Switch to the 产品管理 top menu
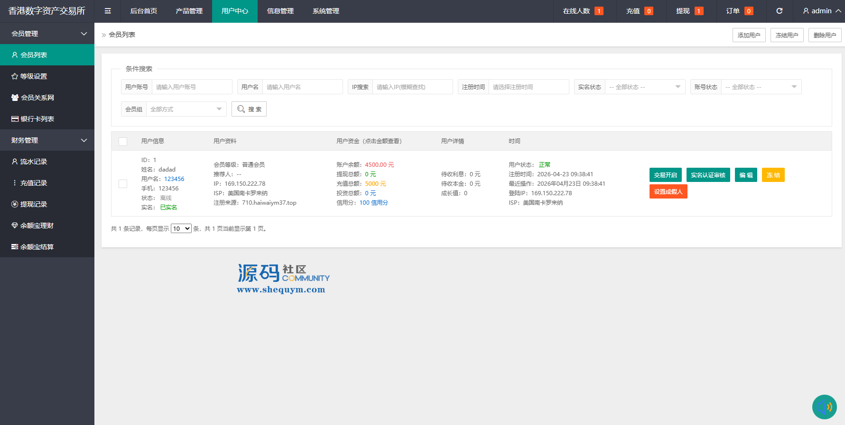This screenshot has height=425, width=845. [x=189, y=11]
